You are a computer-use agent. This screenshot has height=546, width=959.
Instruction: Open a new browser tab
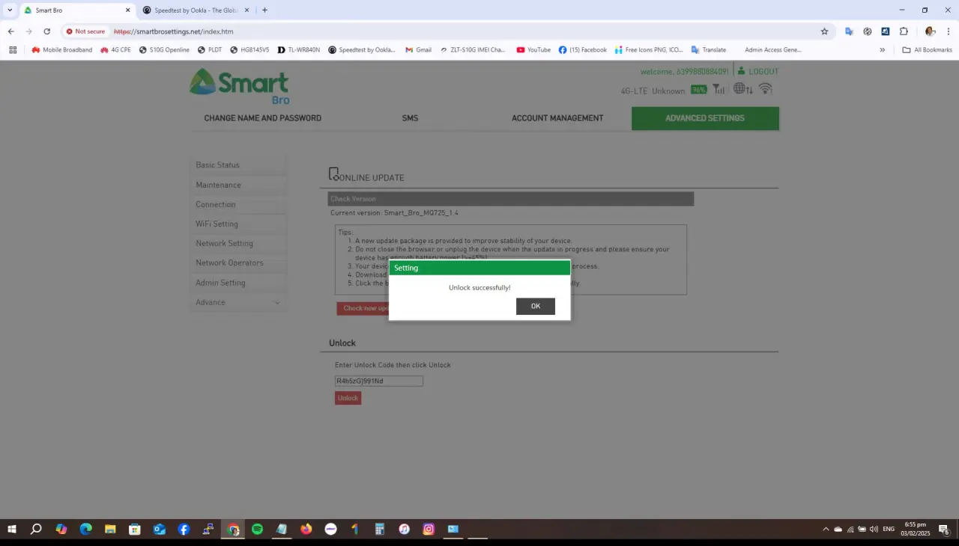pyautogui.click(x=264, y=10)
